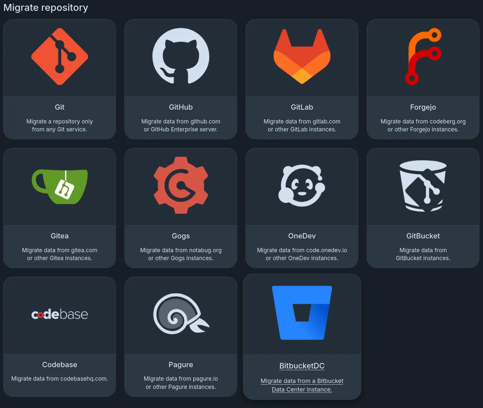Pick the Forgejo orange-red logo
This screenshot has height=408, width=483.
coord(423,56)
